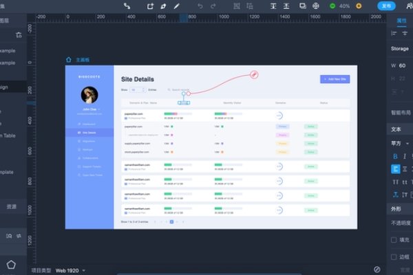Select the connection line tool in the toolbar
This screenshot has height=275, width=413.
point(126,5)
